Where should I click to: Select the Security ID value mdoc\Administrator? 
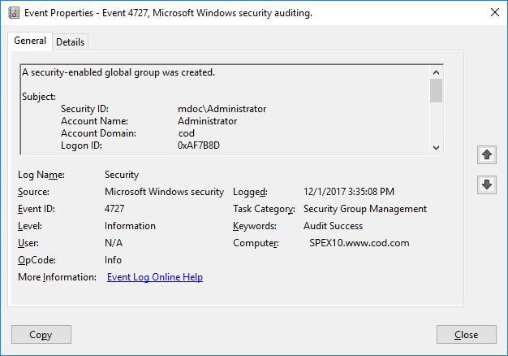click(222, 109)
